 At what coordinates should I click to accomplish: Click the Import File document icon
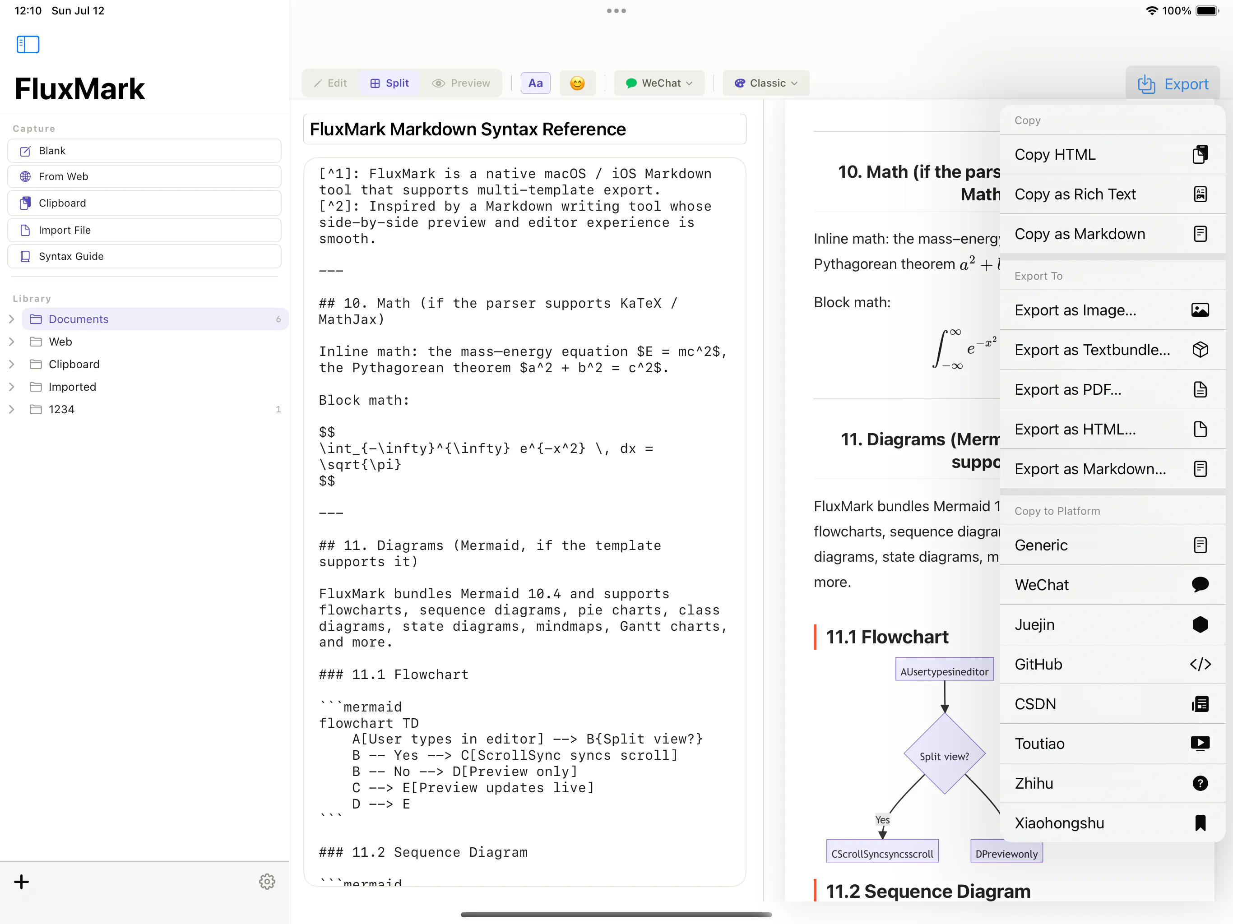(x=25, y=230)
